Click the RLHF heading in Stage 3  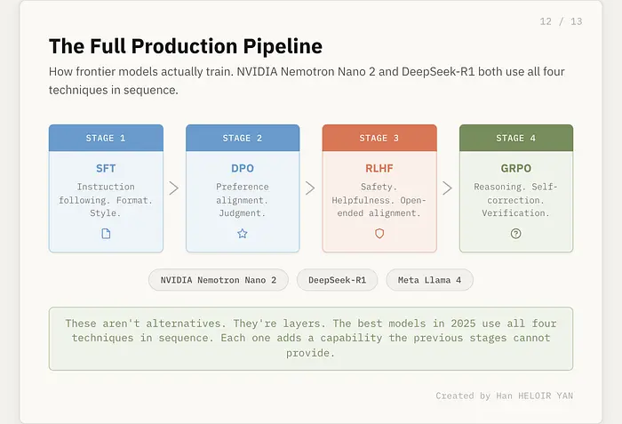pyautogui.click(x=379, y=168)
